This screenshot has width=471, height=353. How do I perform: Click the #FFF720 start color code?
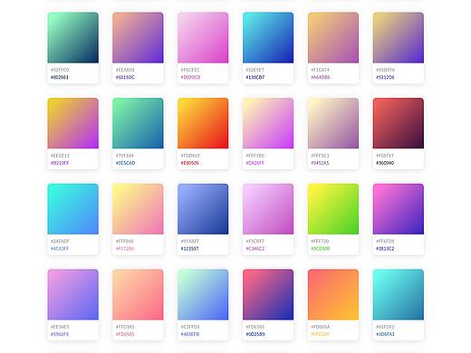320,242
